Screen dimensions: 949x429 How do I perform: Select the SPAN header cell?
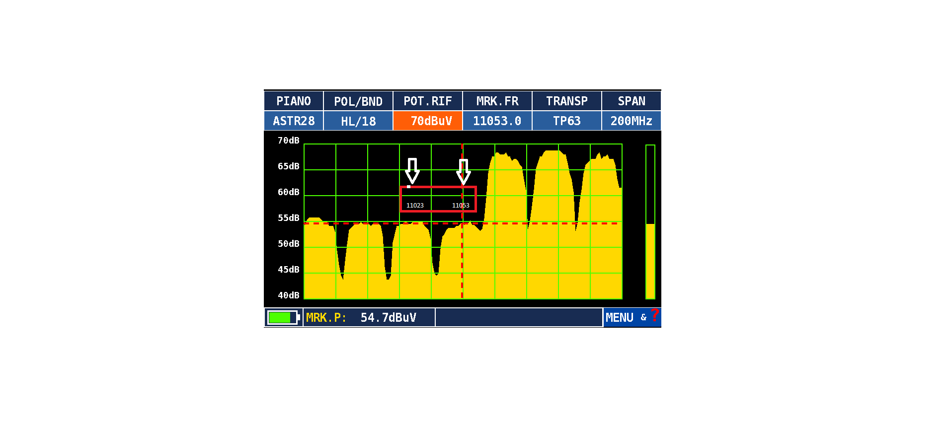(632, 101)
